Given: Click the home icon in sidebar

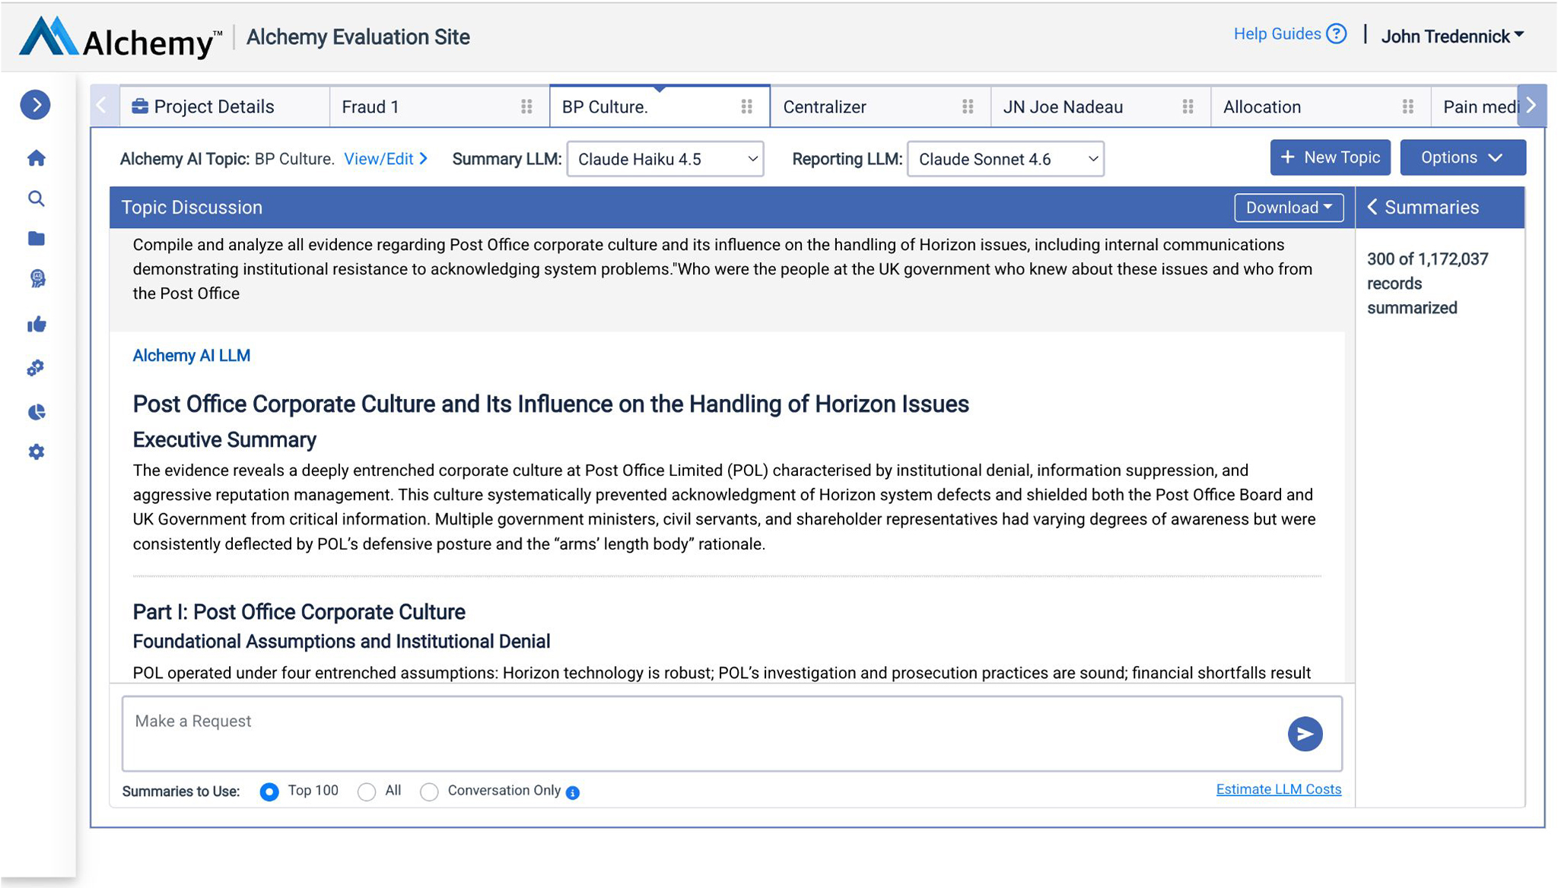Looking at the screenshot, I should pos(36,158).
